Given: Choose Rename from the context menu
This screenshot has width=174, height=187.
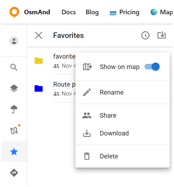Looking at the screenshot, I should 111,93.
